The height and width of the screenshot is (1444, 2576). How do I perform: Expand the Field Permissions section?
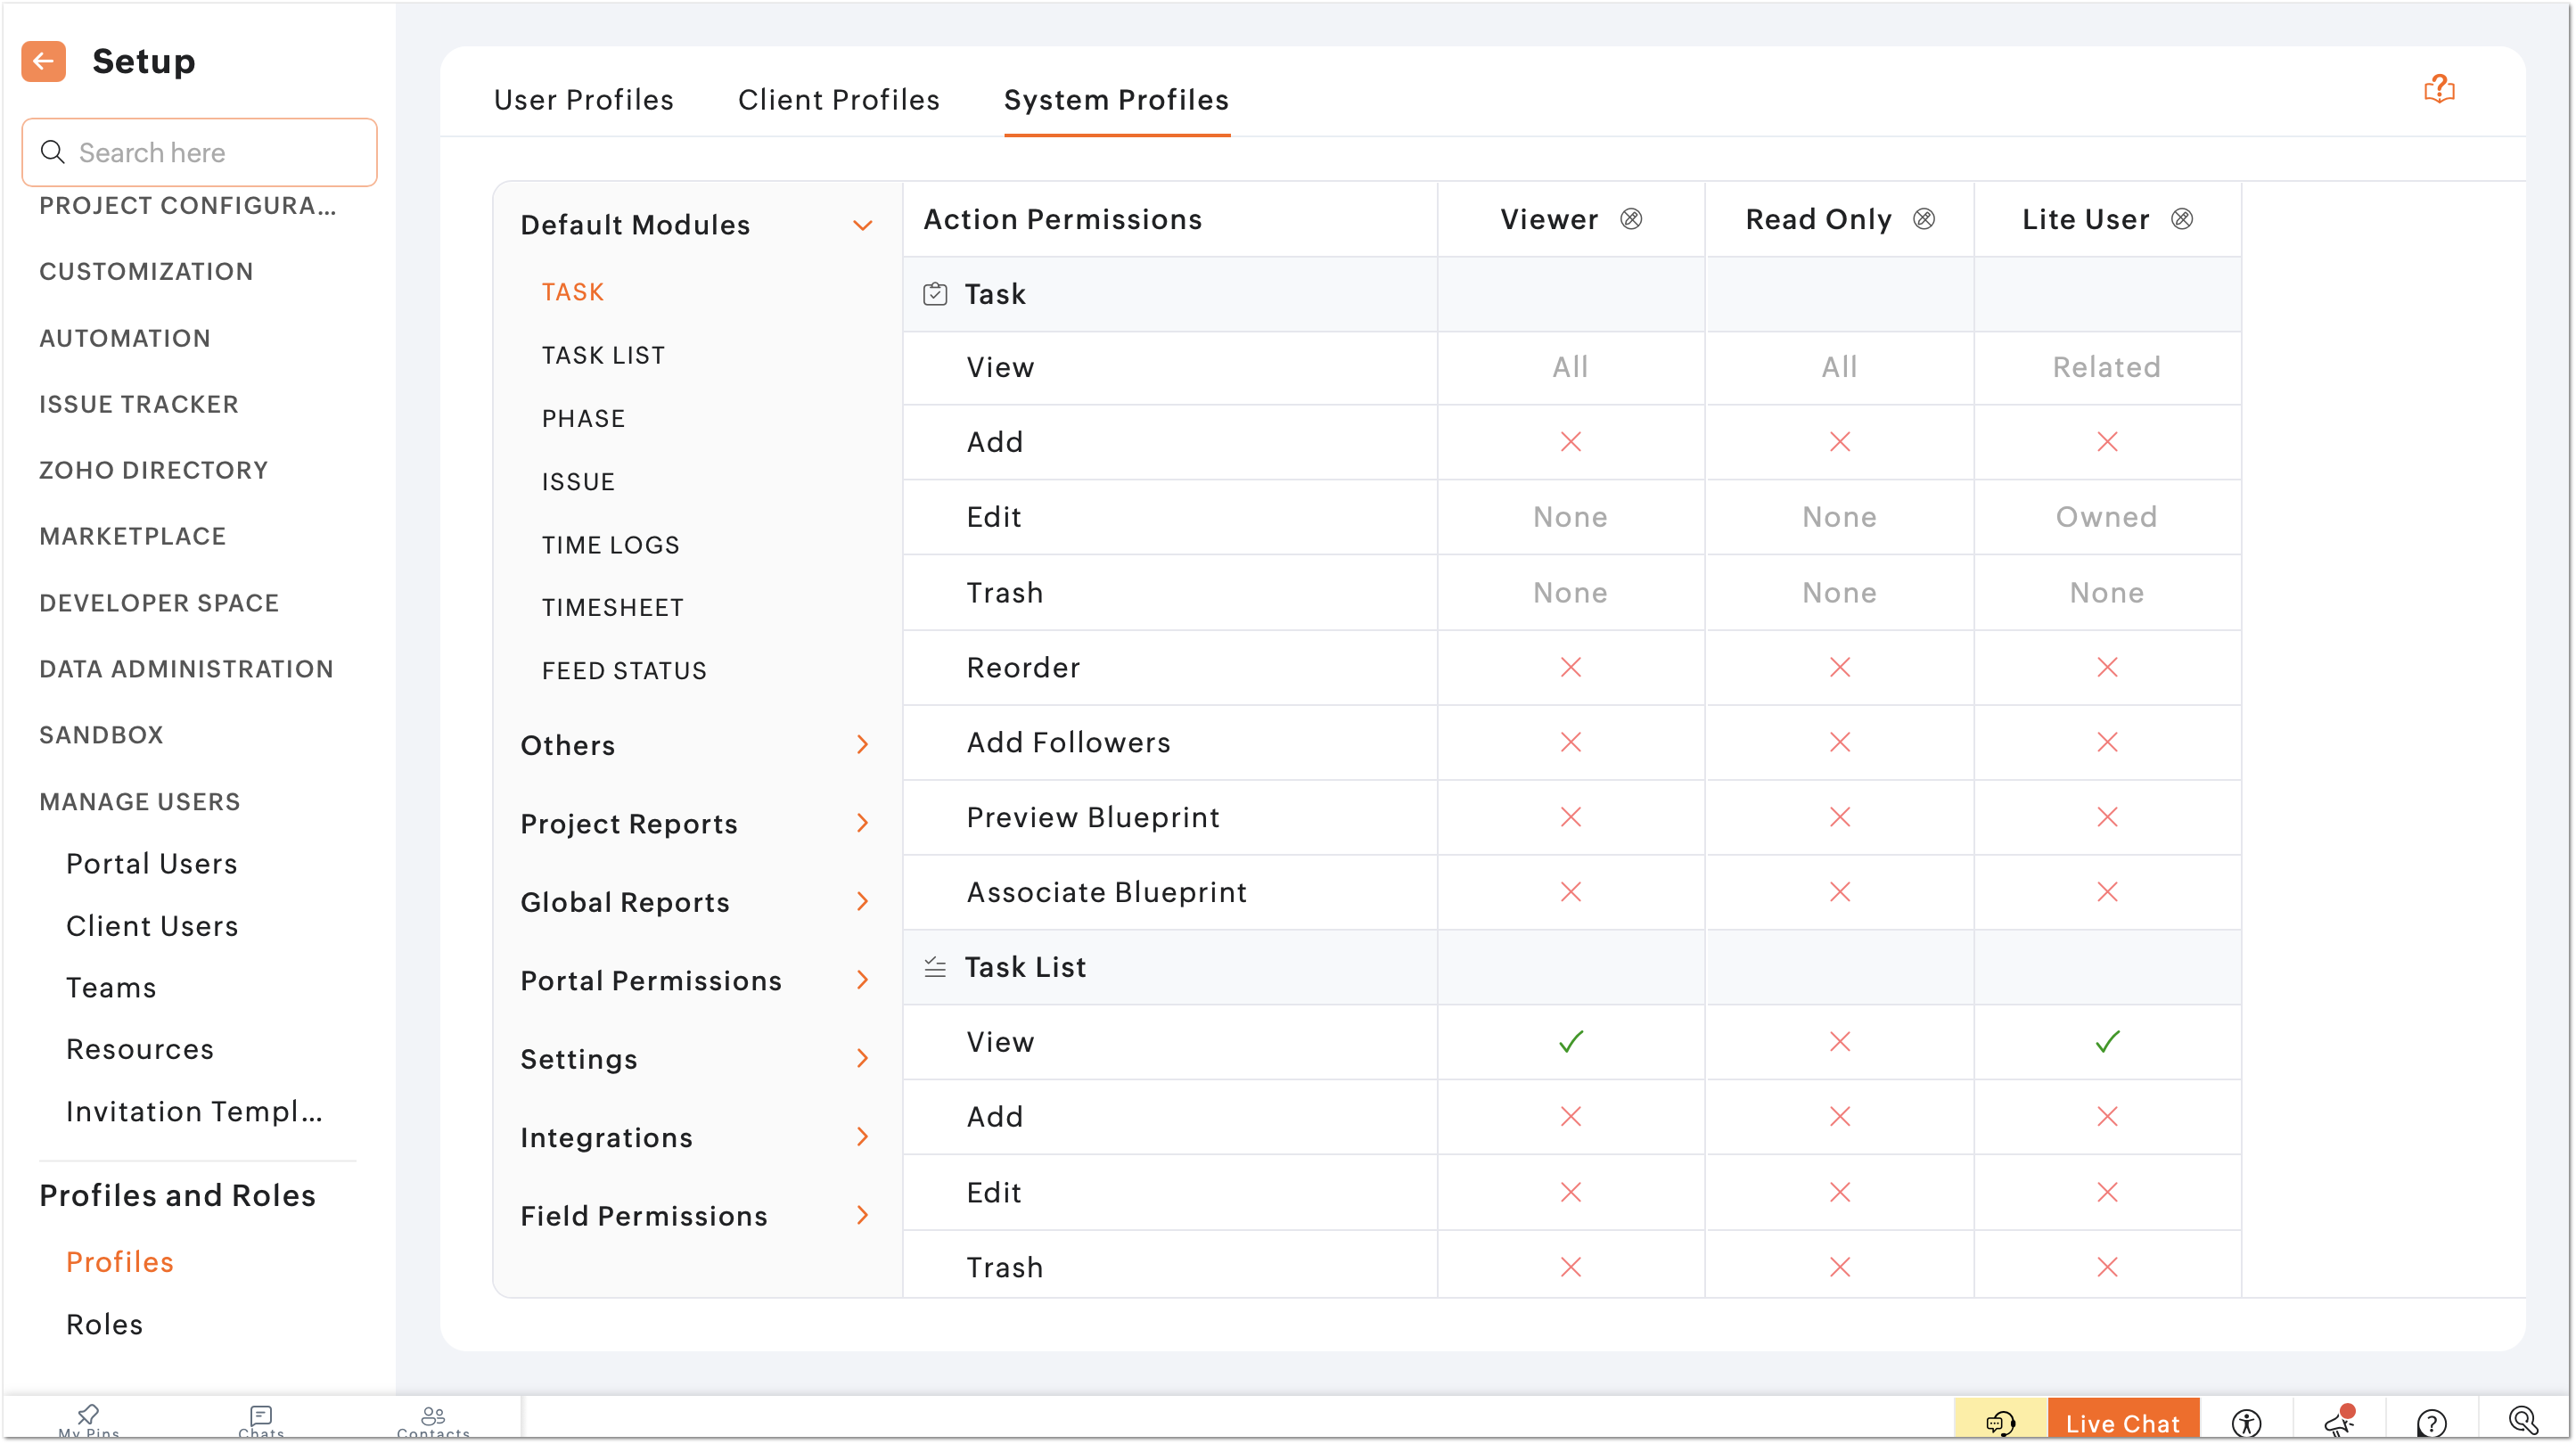point(862,1216)
